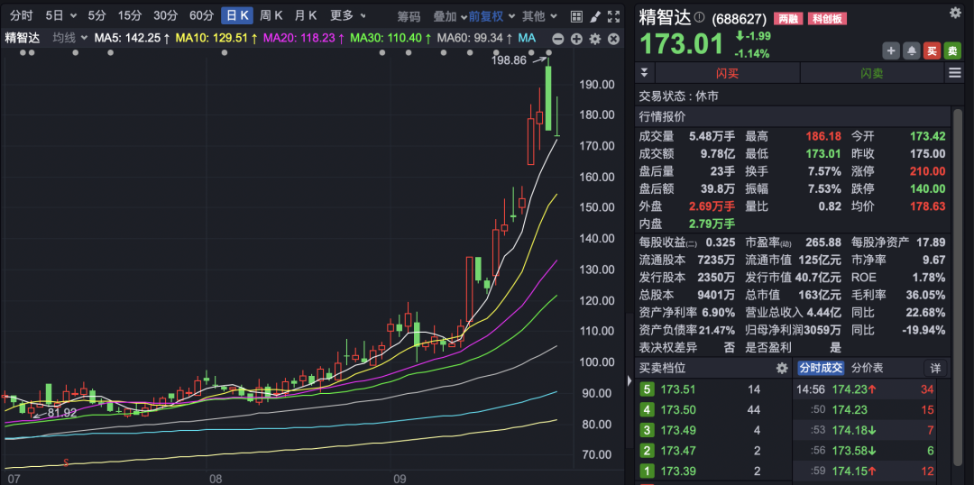
Task: Select the drawing brush tool icon
Action: [595, 16]
